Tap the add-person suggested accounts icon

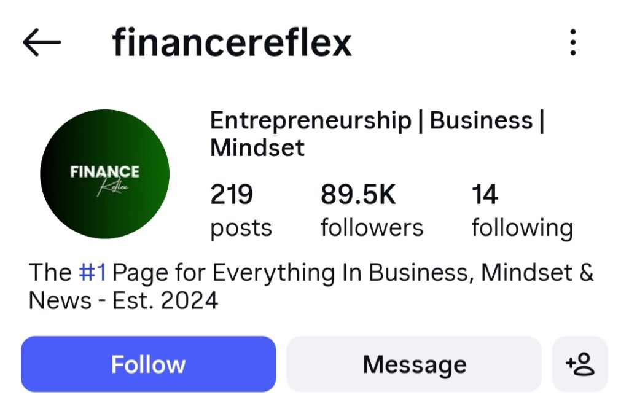coord(580,364)
